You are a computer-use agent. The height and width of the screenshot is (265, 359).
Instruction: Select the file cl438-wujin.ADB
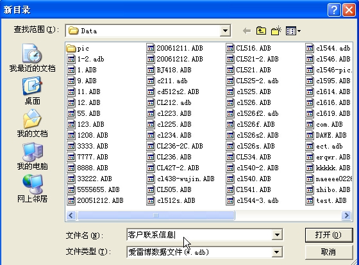[180, 179]
